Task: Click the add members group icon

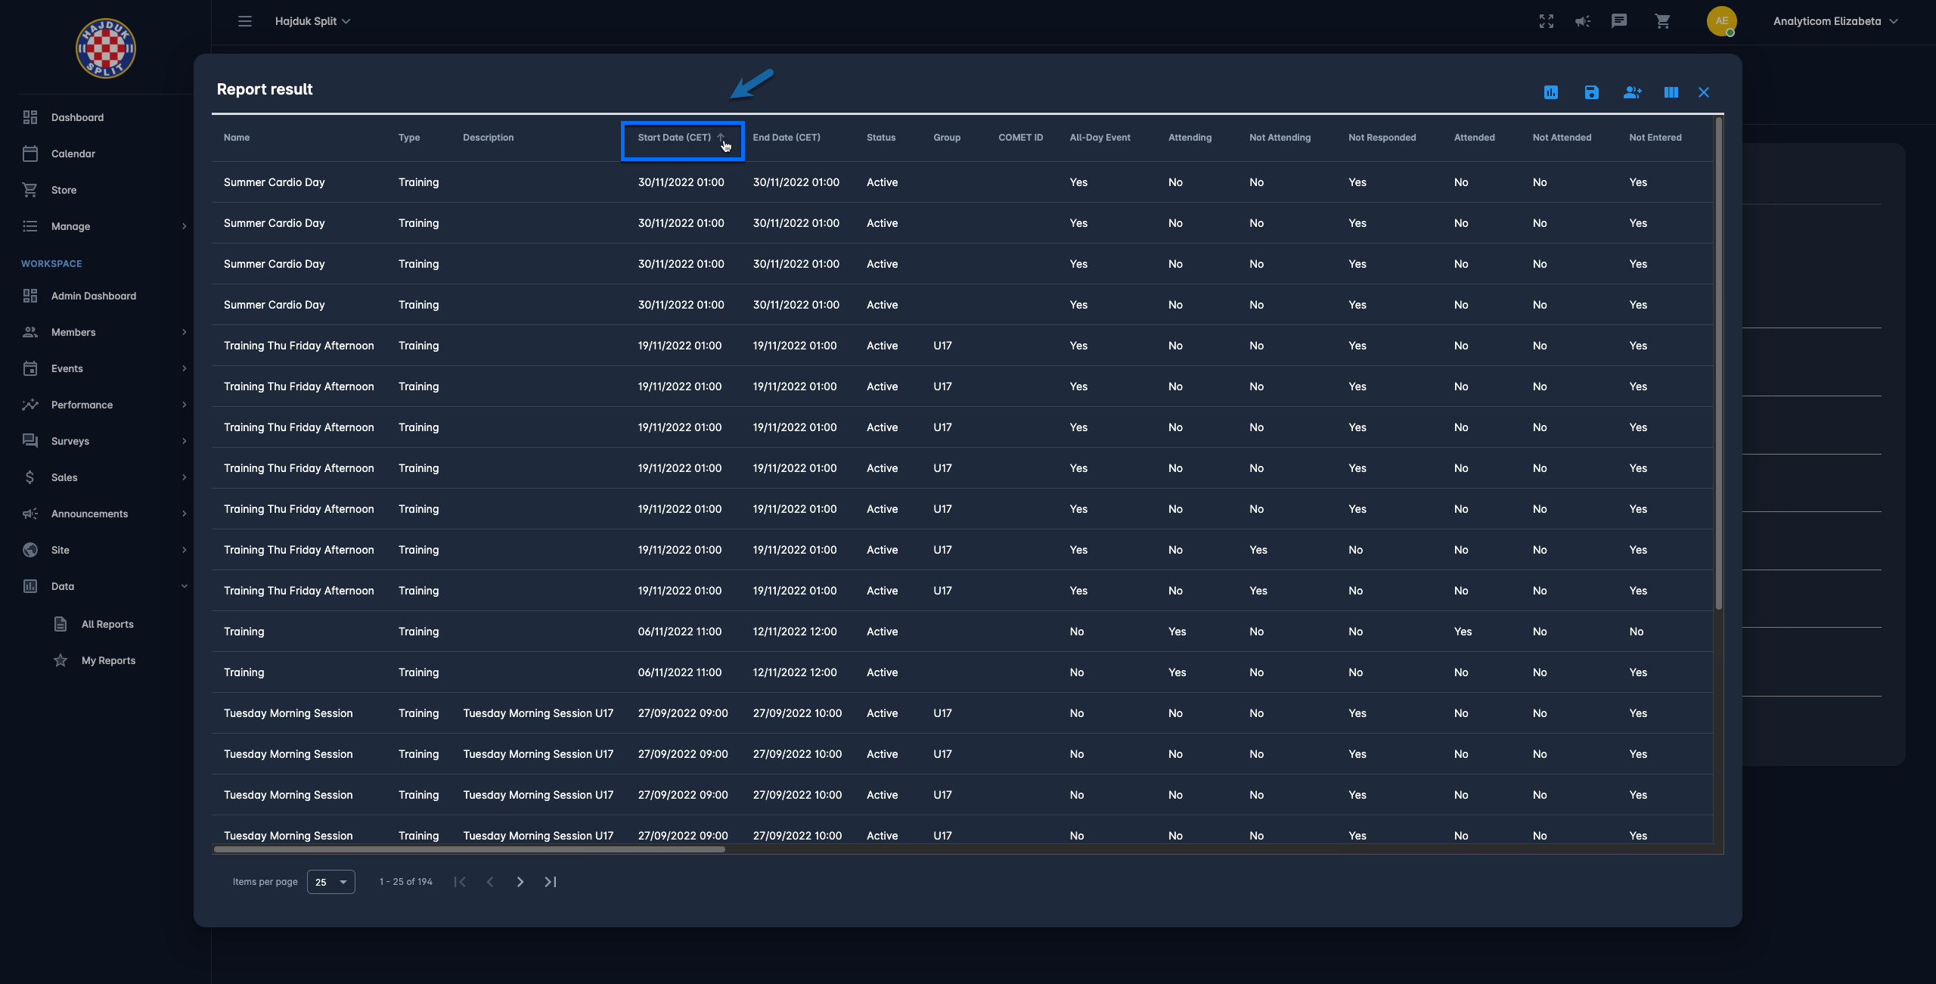Action: (1632, 92)
